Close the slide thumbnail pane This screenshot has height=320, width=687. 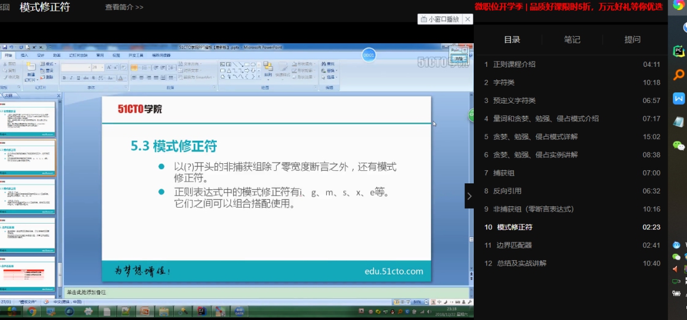click(59, 95)
